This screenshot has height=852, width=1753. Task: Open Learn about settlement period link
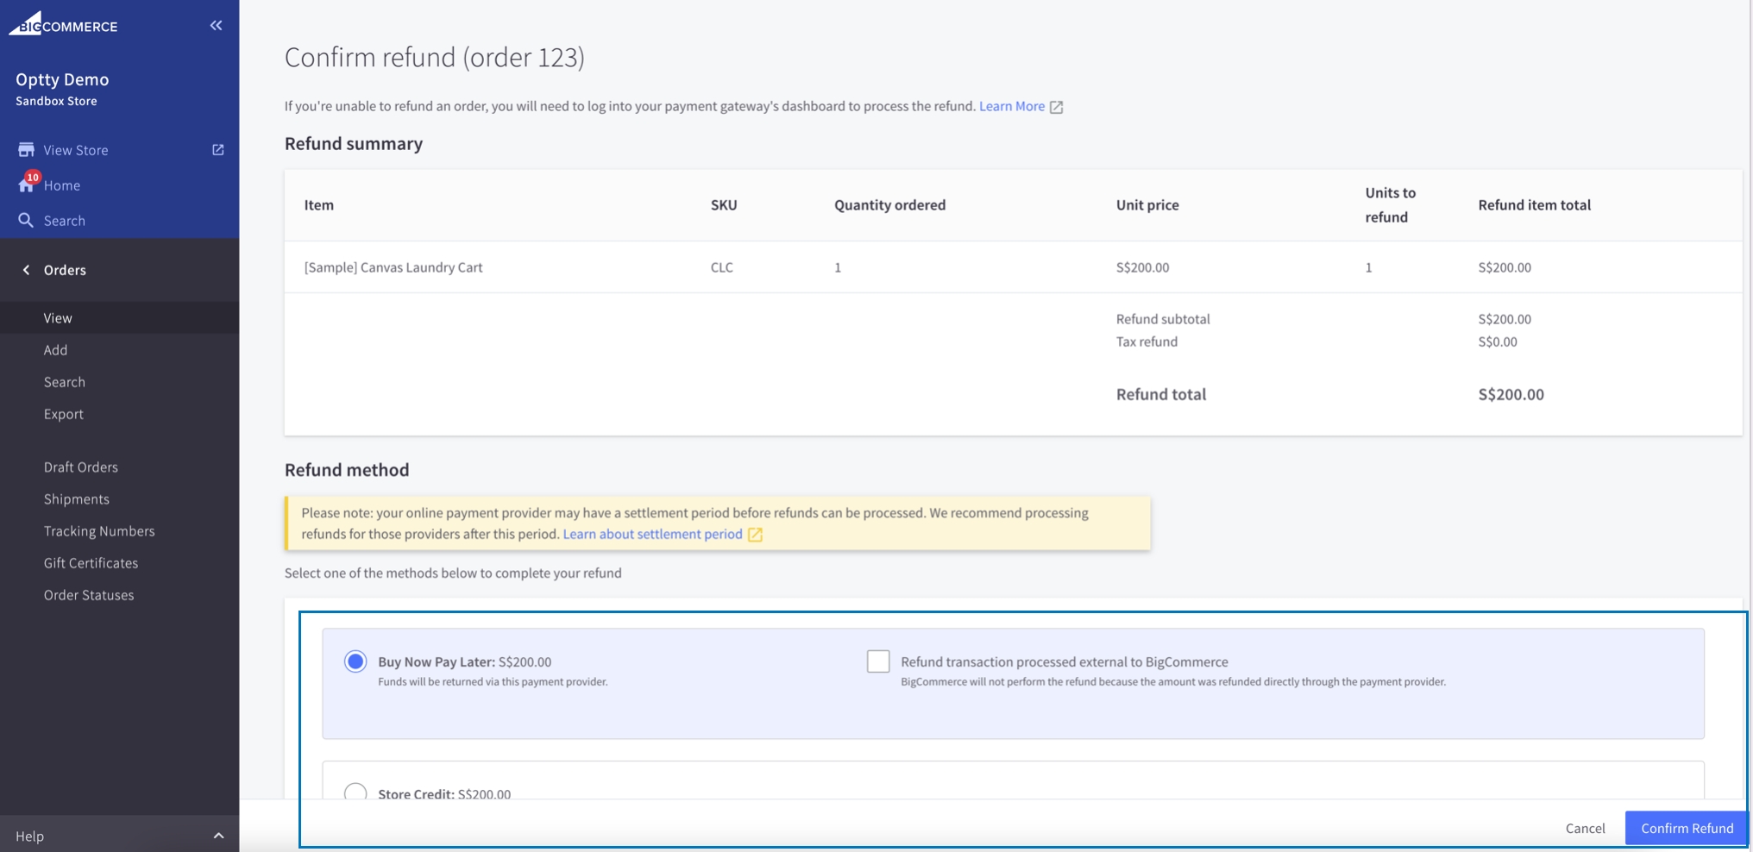pos(652,535)
